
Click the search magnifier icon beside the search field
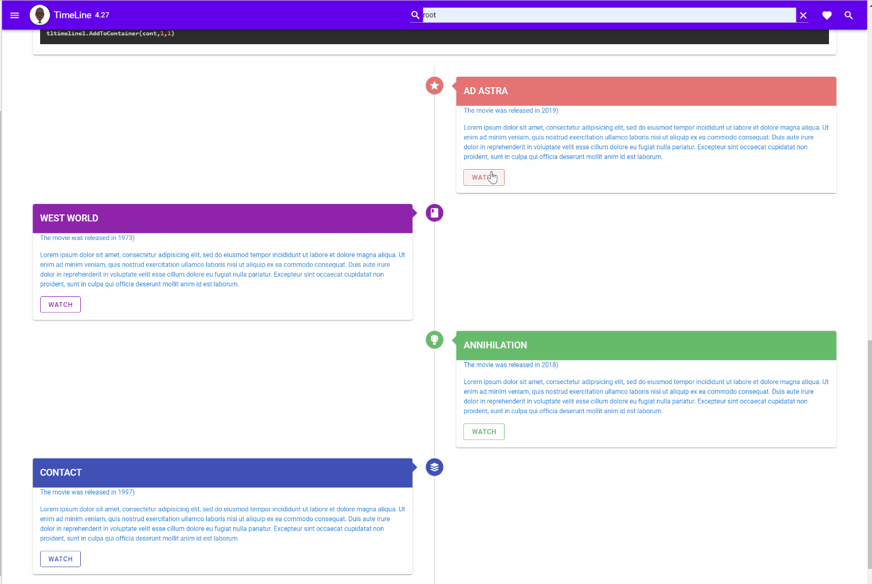click(x=415, y=15)
